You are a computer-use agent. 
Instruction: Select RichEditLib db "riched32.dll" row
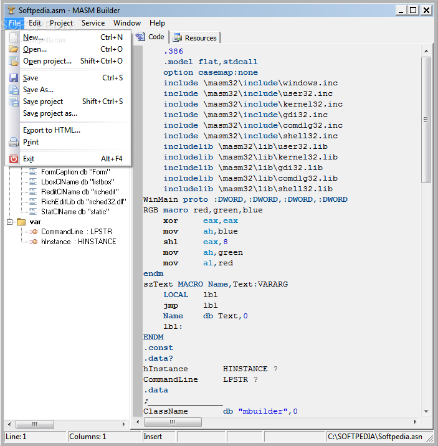click(83, 202)
